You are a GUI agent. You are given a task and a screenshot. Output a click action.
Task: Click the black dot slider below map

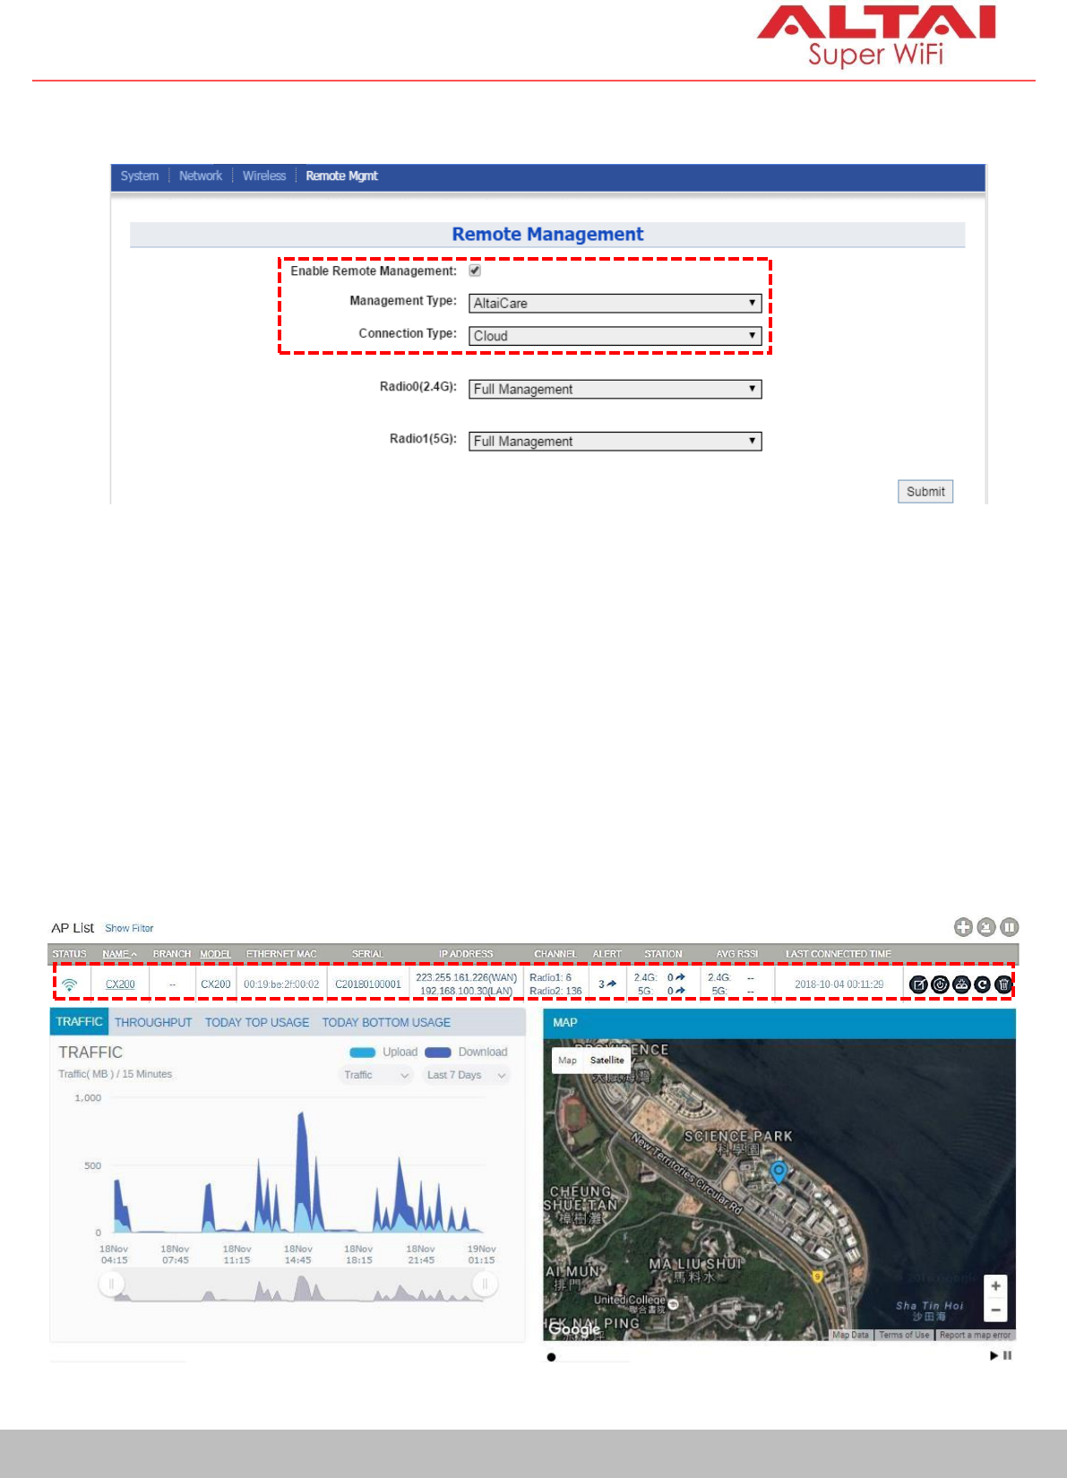tap(551, 1357)
